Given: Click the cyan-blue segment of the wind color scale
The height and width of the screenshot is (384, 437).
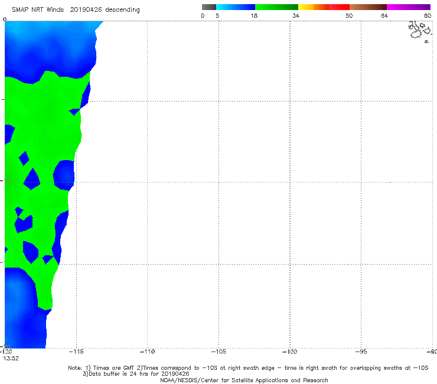Looking at the screenshot, I should coord(236,7).
